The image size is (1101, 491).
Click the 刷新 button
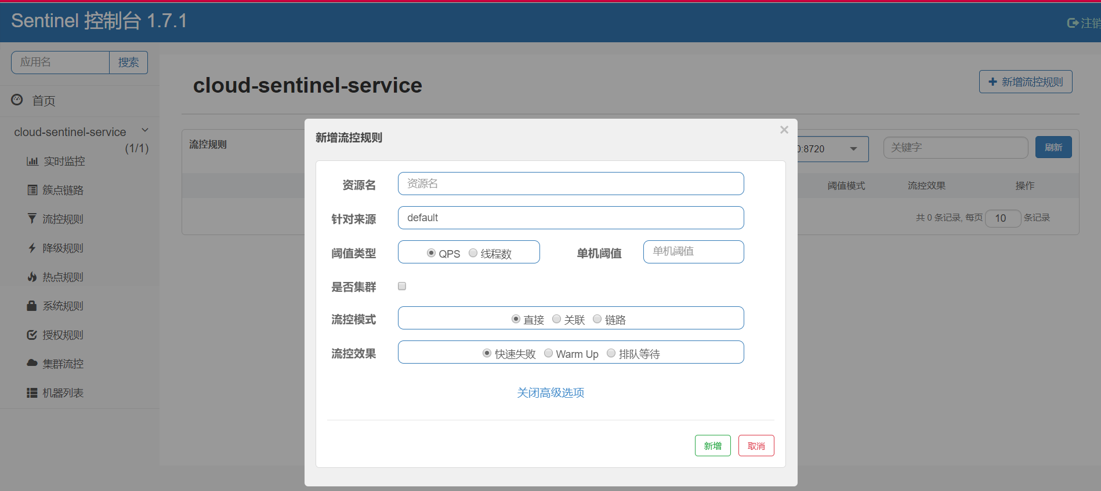click(x=1053, y=147)
